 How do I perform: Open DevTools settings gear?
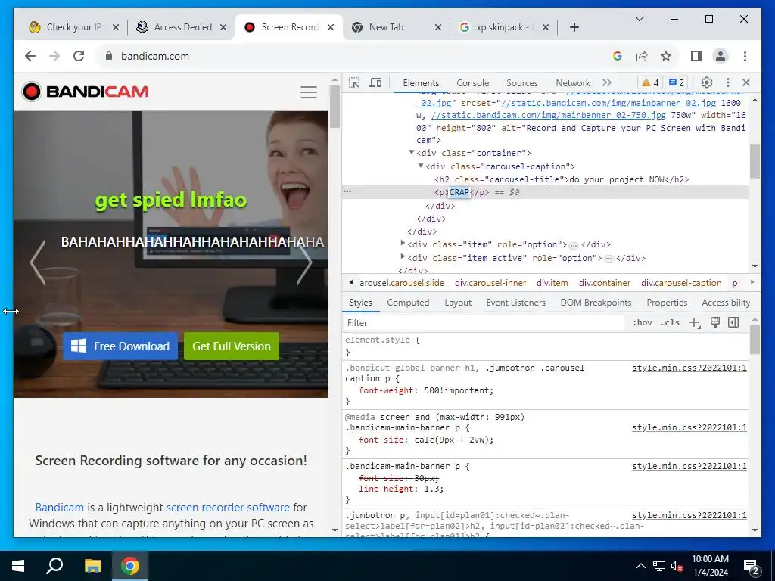point(707,82)
